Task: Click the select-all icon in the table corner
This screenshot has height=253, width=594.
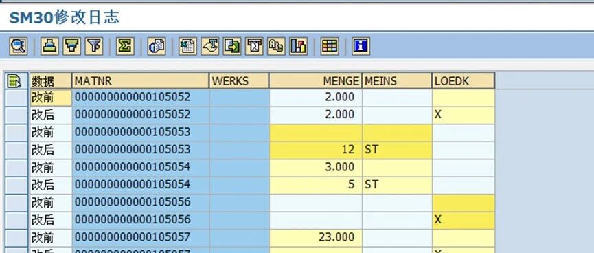Action: pos(14,81)
